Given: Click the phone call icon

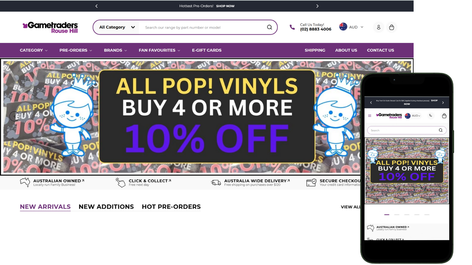Looking at the screenshot, I should (x=292, y=27).
